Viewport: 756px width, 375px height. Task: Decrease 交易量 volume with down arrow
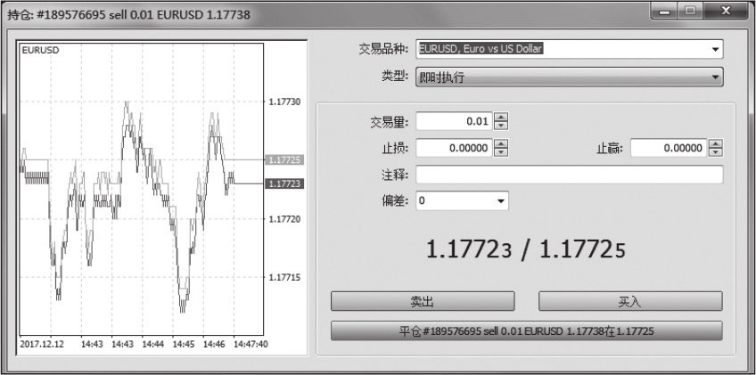(x=501, y=126)
